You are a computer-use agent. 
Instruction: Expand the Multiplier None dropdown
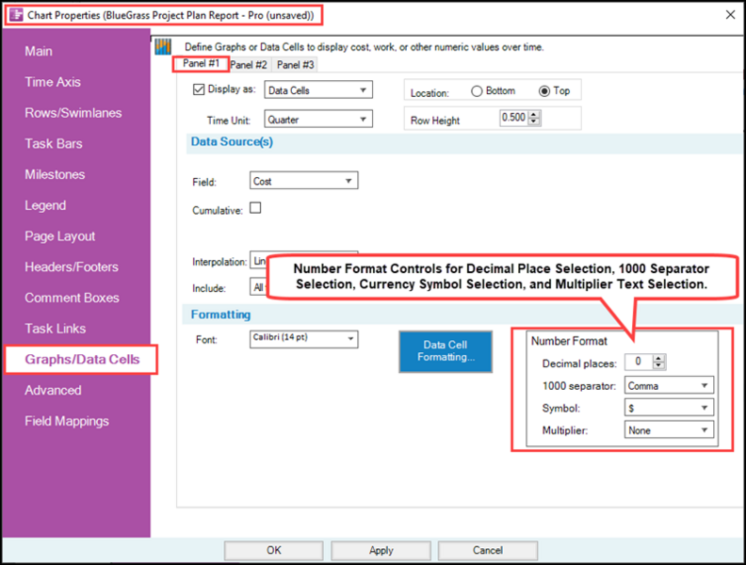point(669,430)
